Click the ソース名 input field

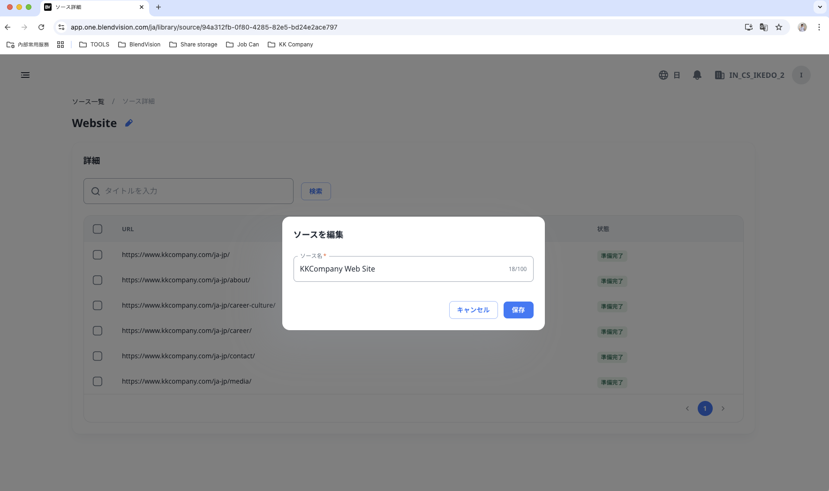tap(414, 269)
